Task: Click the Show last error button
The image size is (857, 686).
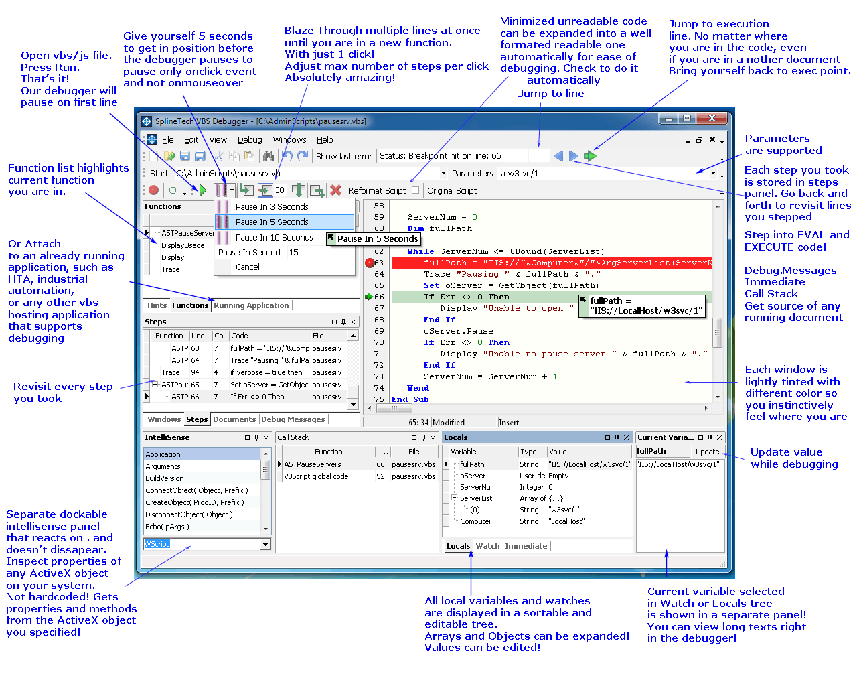Action: (x=343, y=156)
